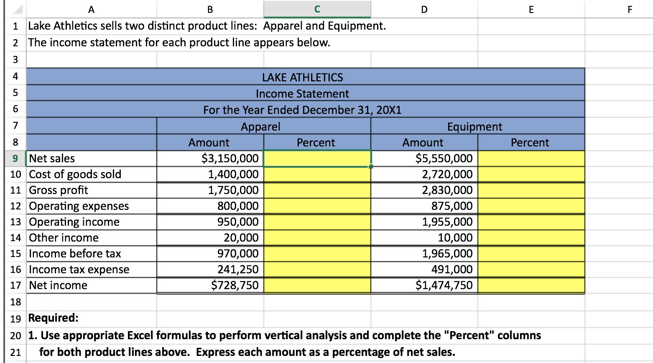Select yellow Apparel Percent cell for Net sales
Screen dimensions: 653x363
[x=317, y=159]
